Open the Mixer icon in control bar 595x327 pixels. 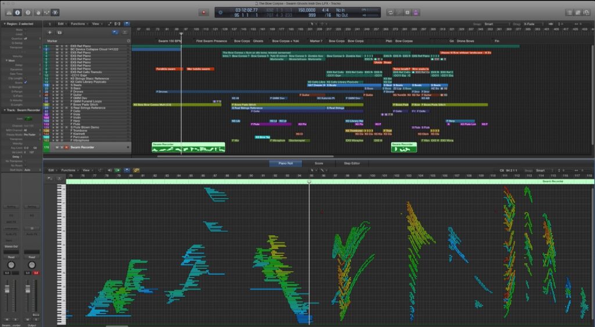46,13
